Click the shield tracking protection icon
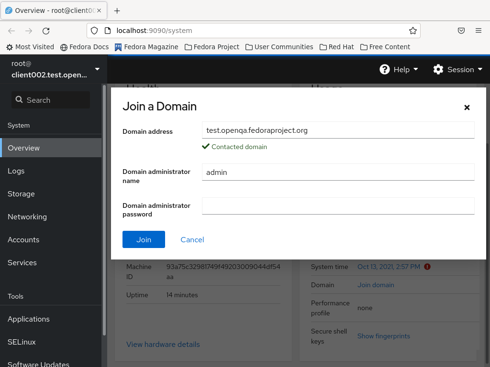 [x=94, y=31]
